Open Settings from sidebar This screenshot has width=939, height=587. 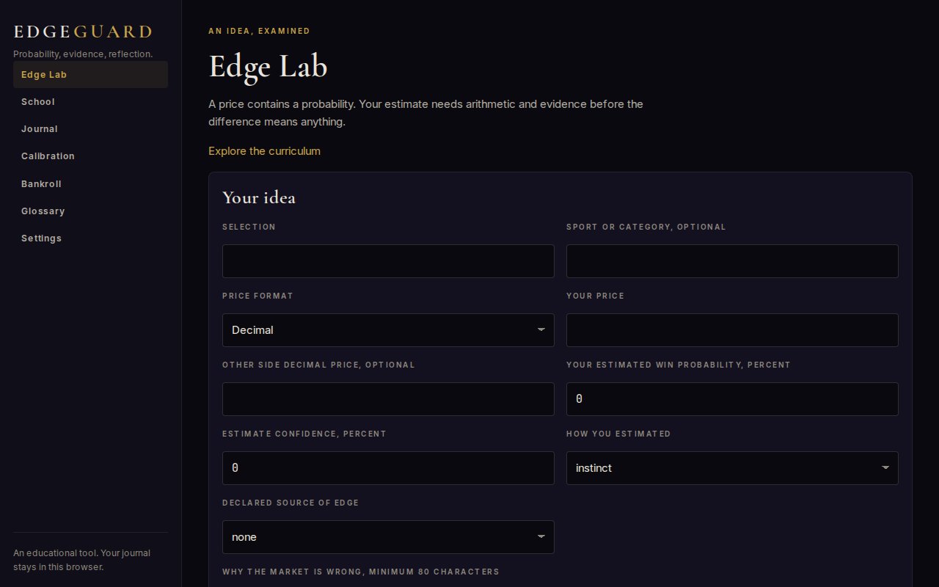coord(90,238)
